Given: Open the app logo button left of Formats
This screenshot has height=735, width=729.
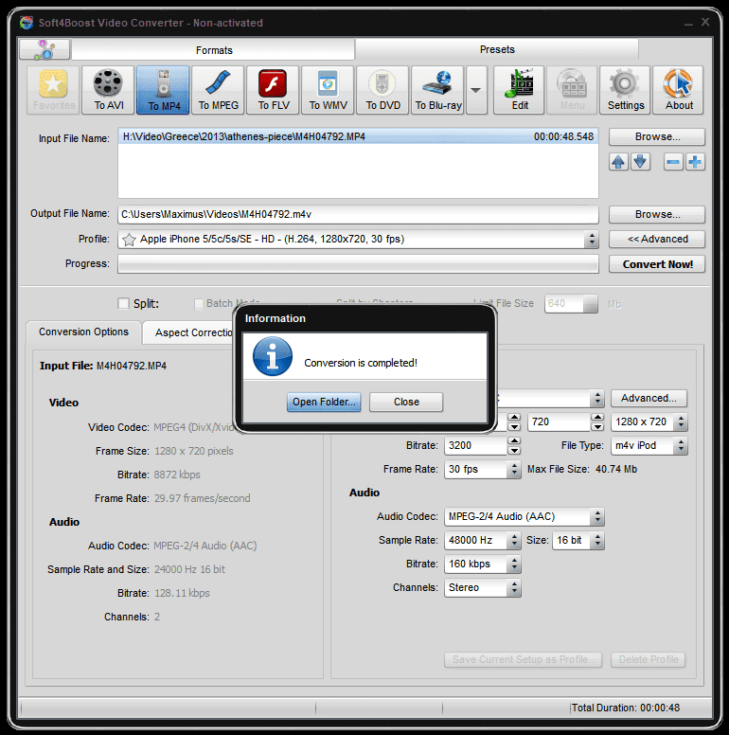Looking at the screenshot, I should [x=44, y=49].
